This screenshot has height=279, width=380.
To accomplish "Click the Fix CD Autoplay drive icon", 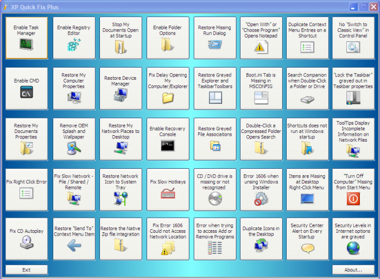I will coord(27,243).
